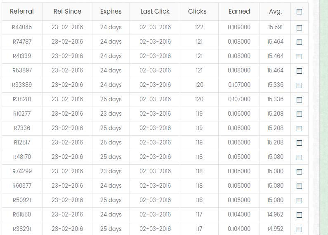Screen dimensions: 328x235
Task: Sort by the Avg. column header
Action: point(275,12)
